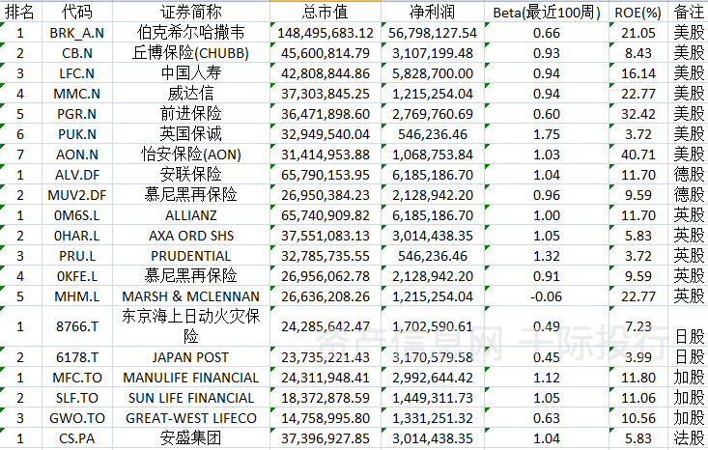Screen dimensions: 708x450
Task: Click the SLF.TO code cell
Action: coord(76,398)
